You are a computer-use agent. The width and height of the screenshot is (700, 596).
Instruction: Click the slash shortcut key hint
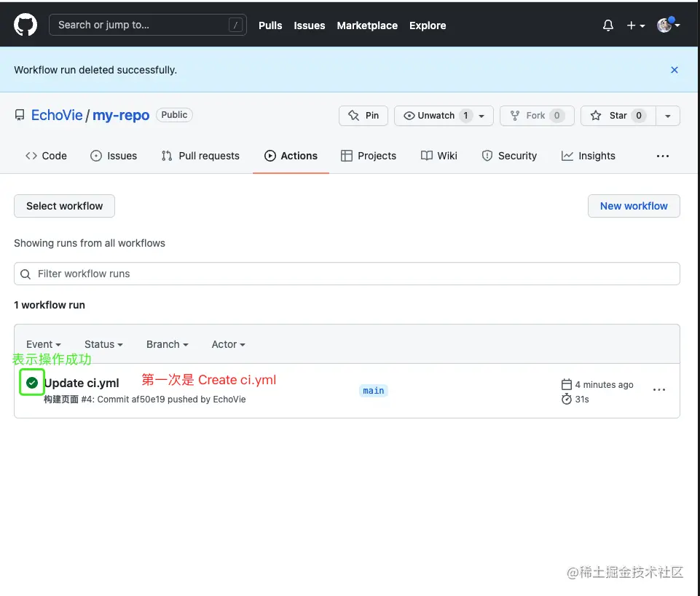(235, 25)
